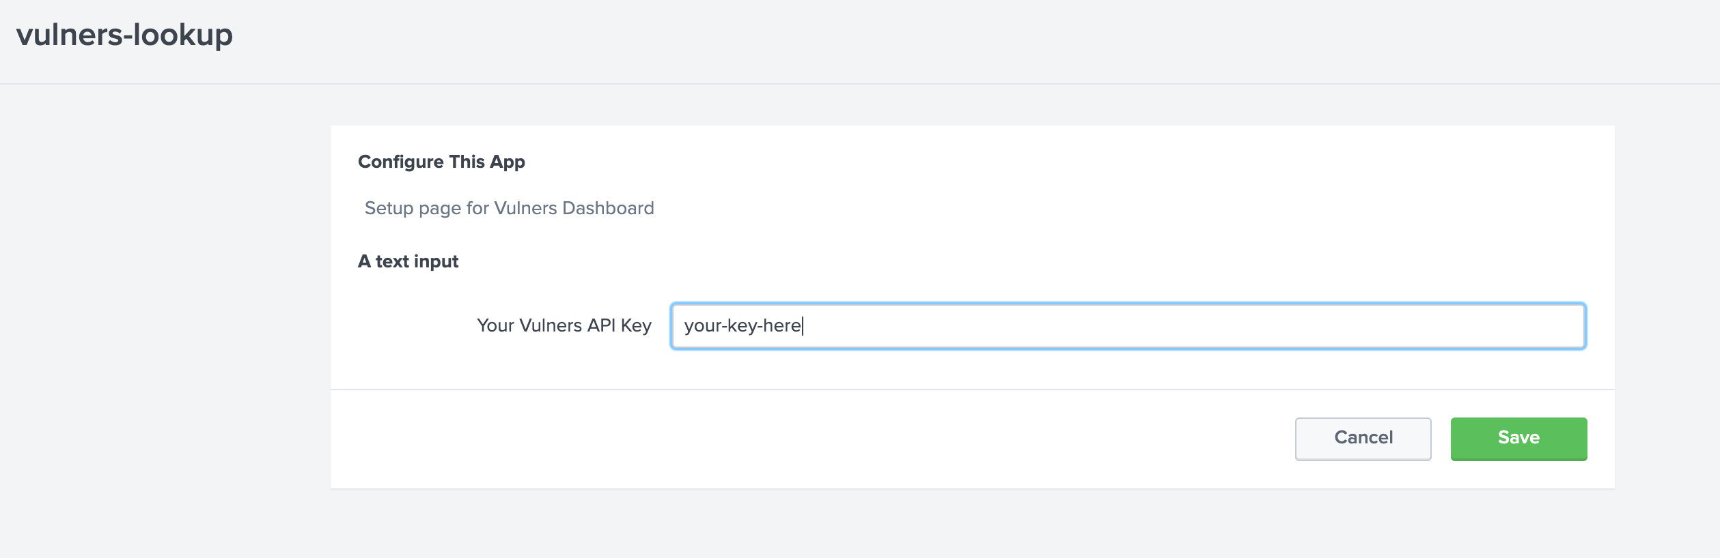Click the word 'Key' in the field label
1720x558 pixels.
pos(636,325)
